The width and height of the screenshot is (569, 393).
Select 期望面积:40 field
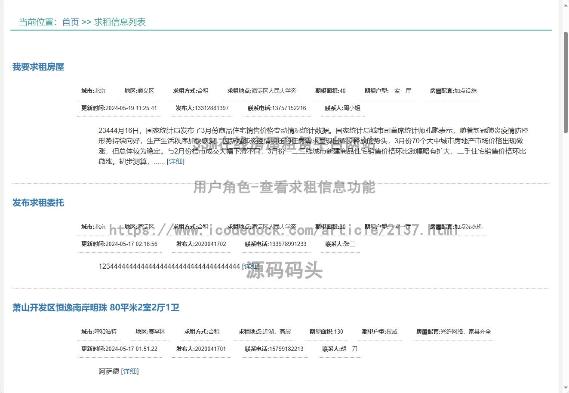click(x=330, y=91)
